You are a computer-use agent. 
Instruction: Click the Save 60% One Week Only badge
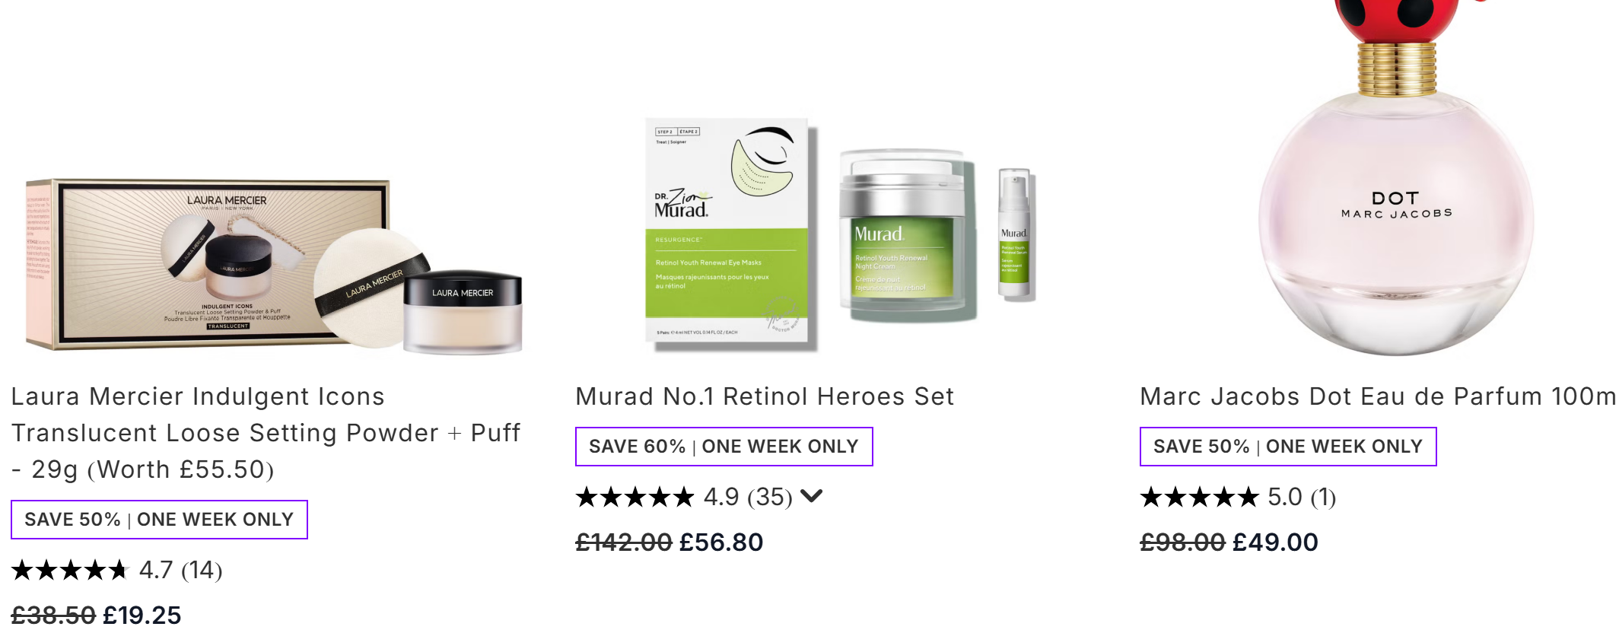[x=724, y=447]
